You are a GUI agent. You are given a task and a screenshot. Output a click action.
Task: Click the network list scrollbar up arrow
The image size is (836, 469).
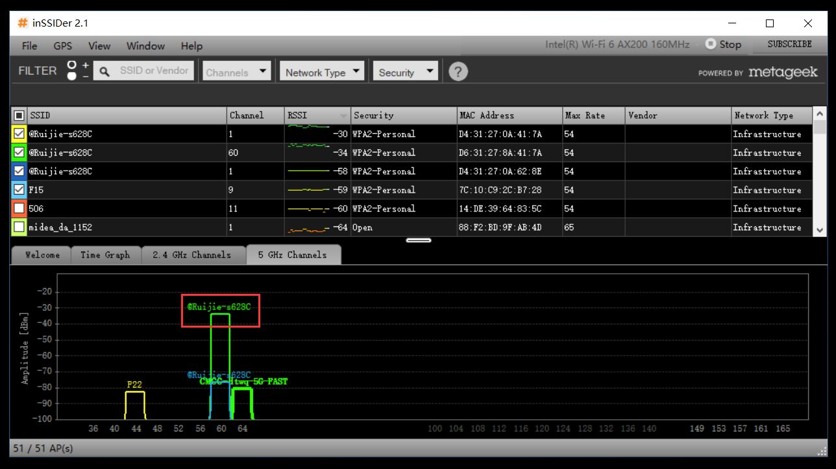point(820,113)
